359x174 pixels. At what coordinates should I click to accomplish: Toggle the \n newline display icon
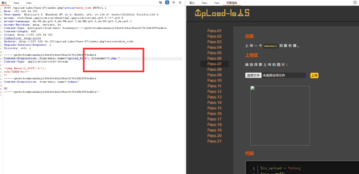click(x=174, y=2)
